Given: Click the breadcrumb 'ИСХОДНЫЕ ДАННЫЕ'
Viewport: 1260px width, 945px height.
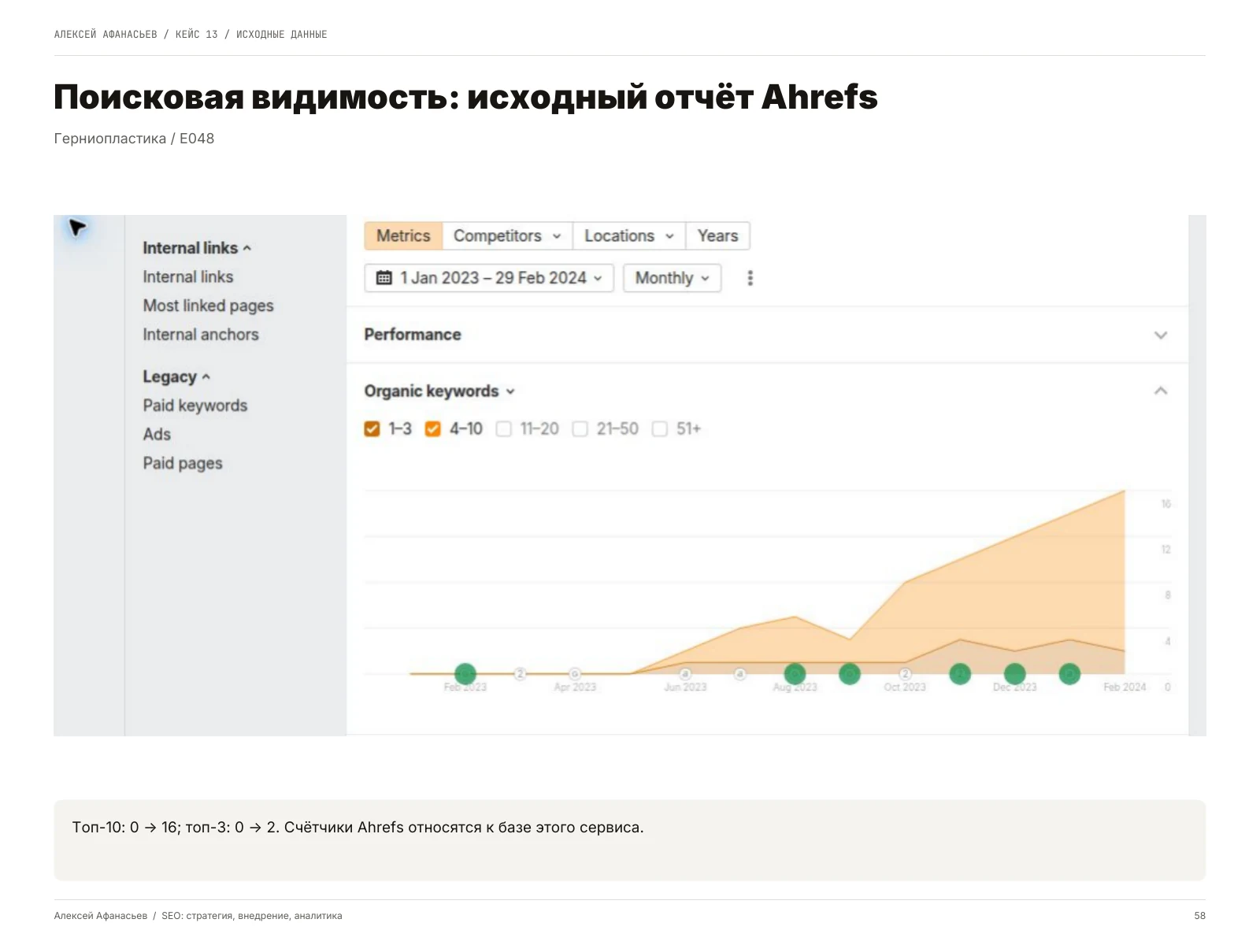Looking at the screenshot, I should pos(281,35).
